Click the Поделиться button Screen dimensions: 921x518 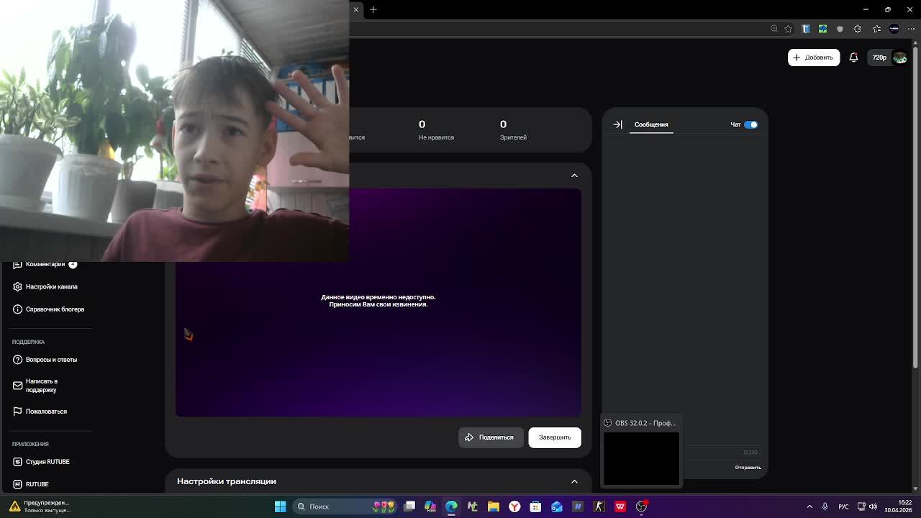[x=491, y=437]
